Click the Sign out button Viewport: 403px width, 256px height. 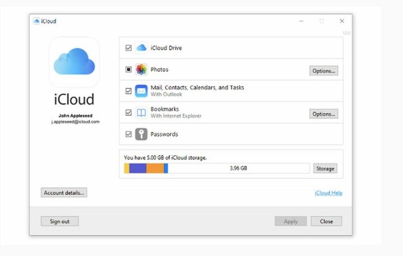pyautogui.click(x=60, y=221)
